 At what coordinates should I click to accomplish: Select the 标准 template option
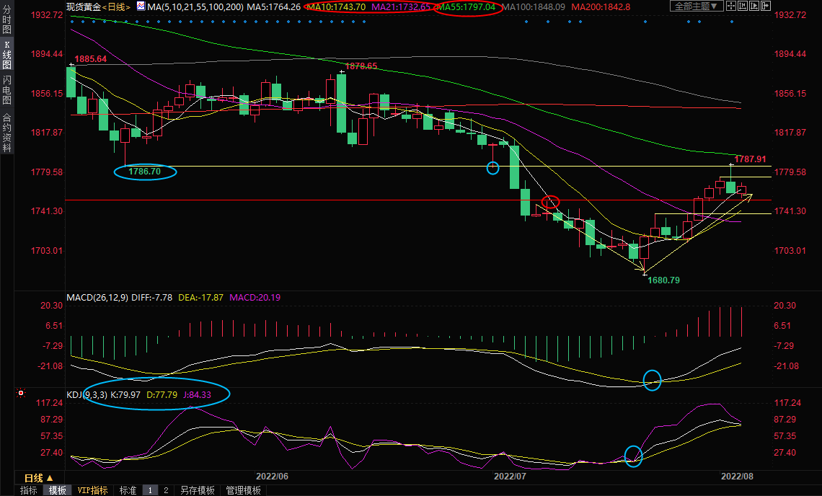pyautogui.click(x=128, y=490)
